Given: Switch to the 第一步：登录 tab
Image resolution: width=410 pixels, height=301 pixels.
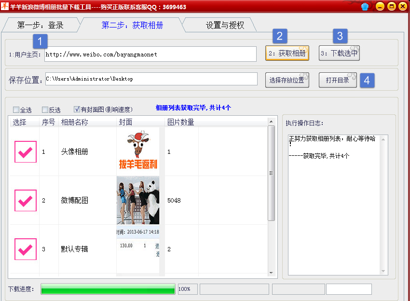Looking at the screenshot, I should (40, 26).
